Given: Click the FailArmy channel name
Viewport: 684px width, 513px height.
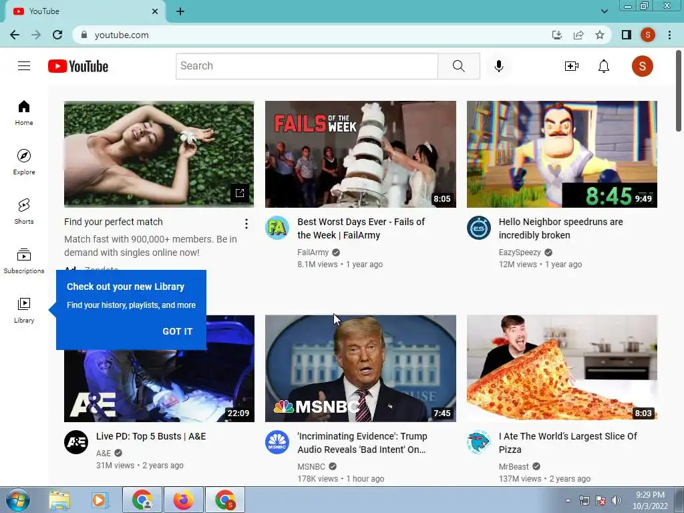Looking at the screenshot, I should tap(313, 252).
